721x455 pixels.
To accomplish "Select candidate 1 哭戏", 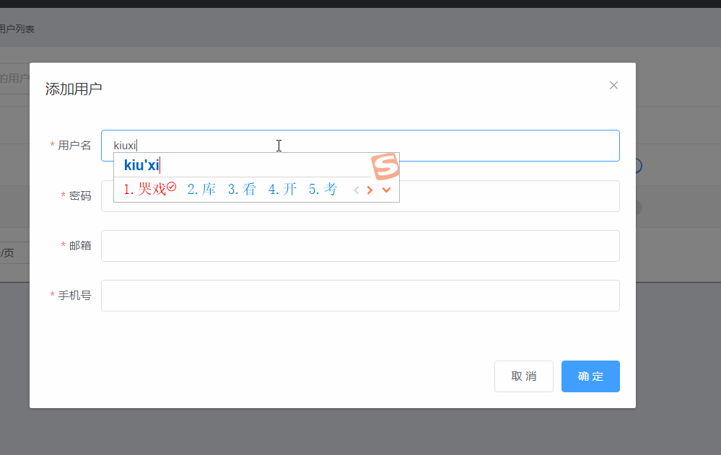I will (145, 189).
